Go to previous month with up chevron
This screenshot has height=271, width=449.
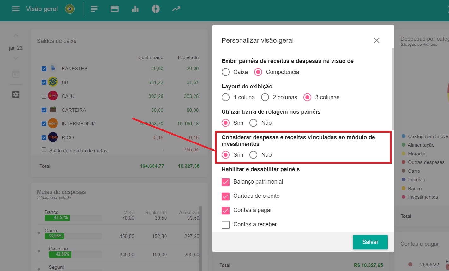point(16,35)
